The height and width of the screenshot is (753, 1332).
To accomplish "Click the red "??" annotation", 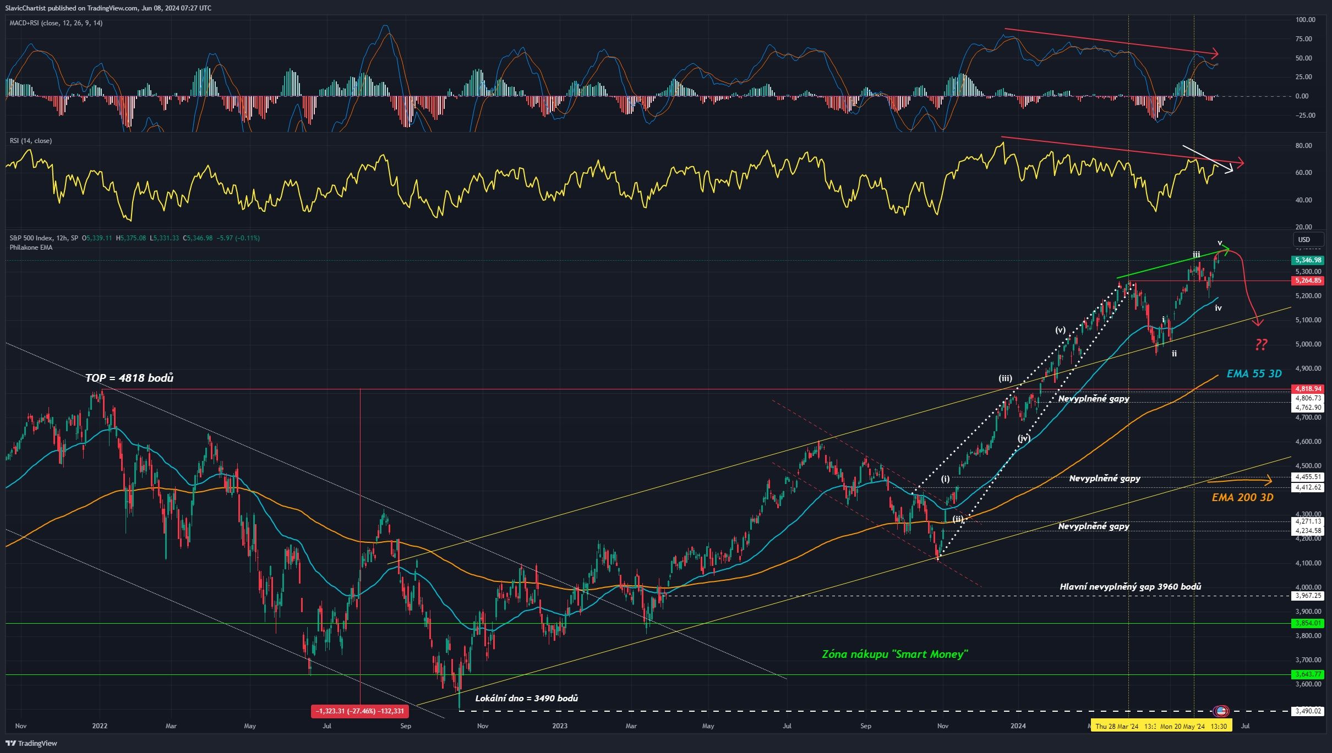I will [x=1261, y=345].
